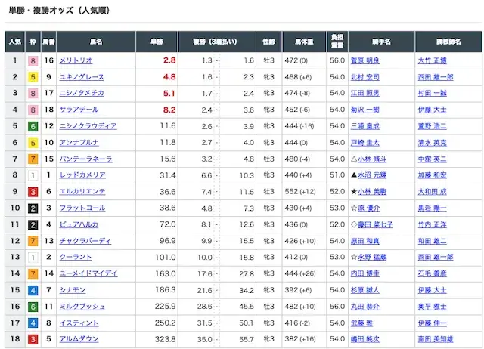
Task: Open horse link メリトリオ
Action: [x=76, y=60]
